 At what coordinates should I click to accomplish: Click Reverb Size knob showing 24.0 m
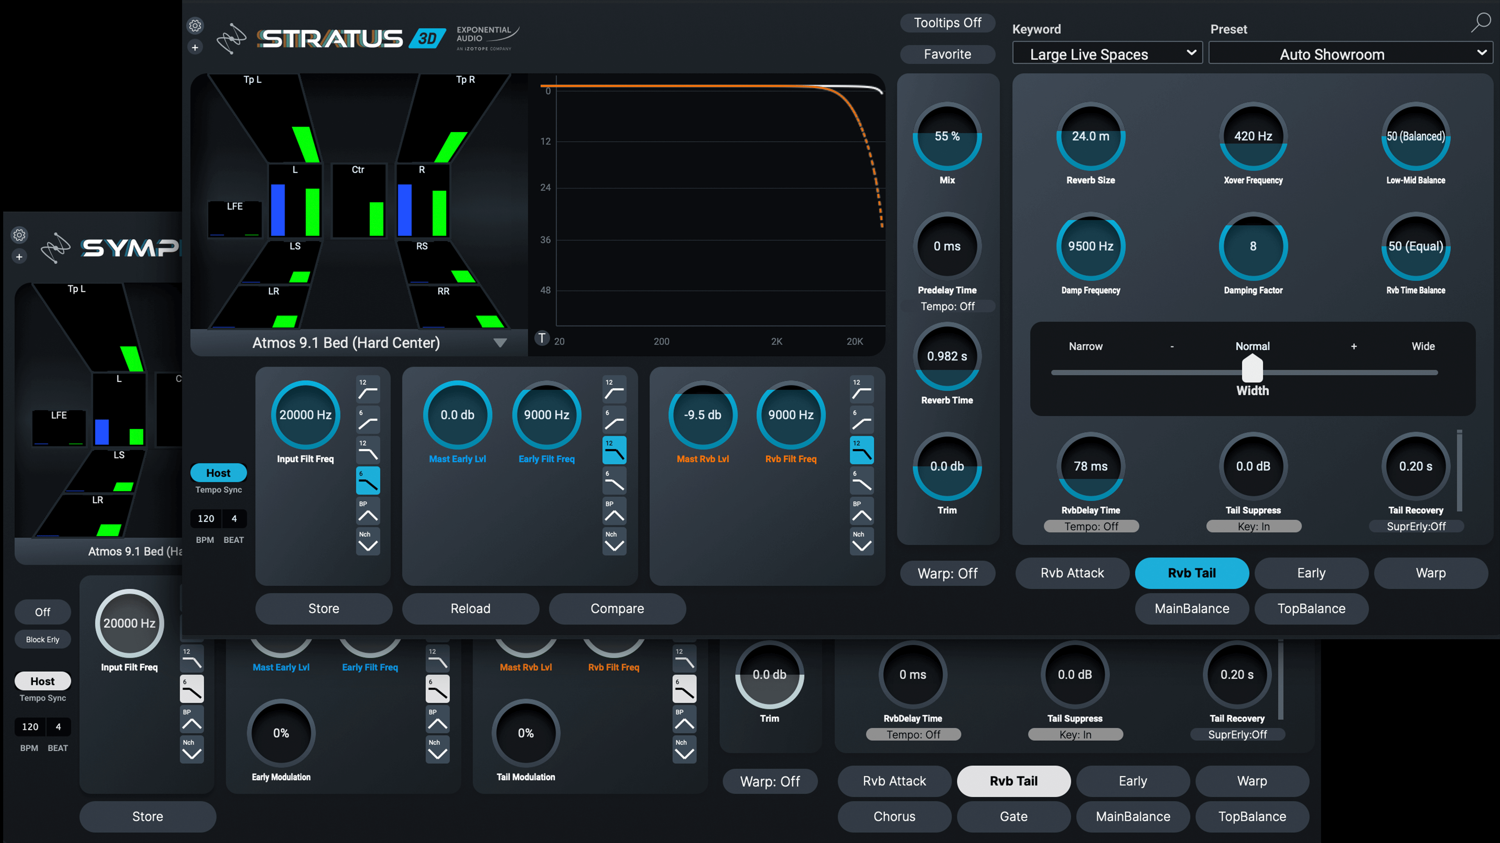point(1091,136)
